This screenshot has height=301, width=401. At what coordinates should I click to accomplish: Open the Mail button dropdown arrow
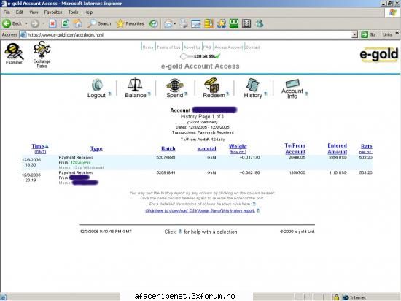point(175,23)
